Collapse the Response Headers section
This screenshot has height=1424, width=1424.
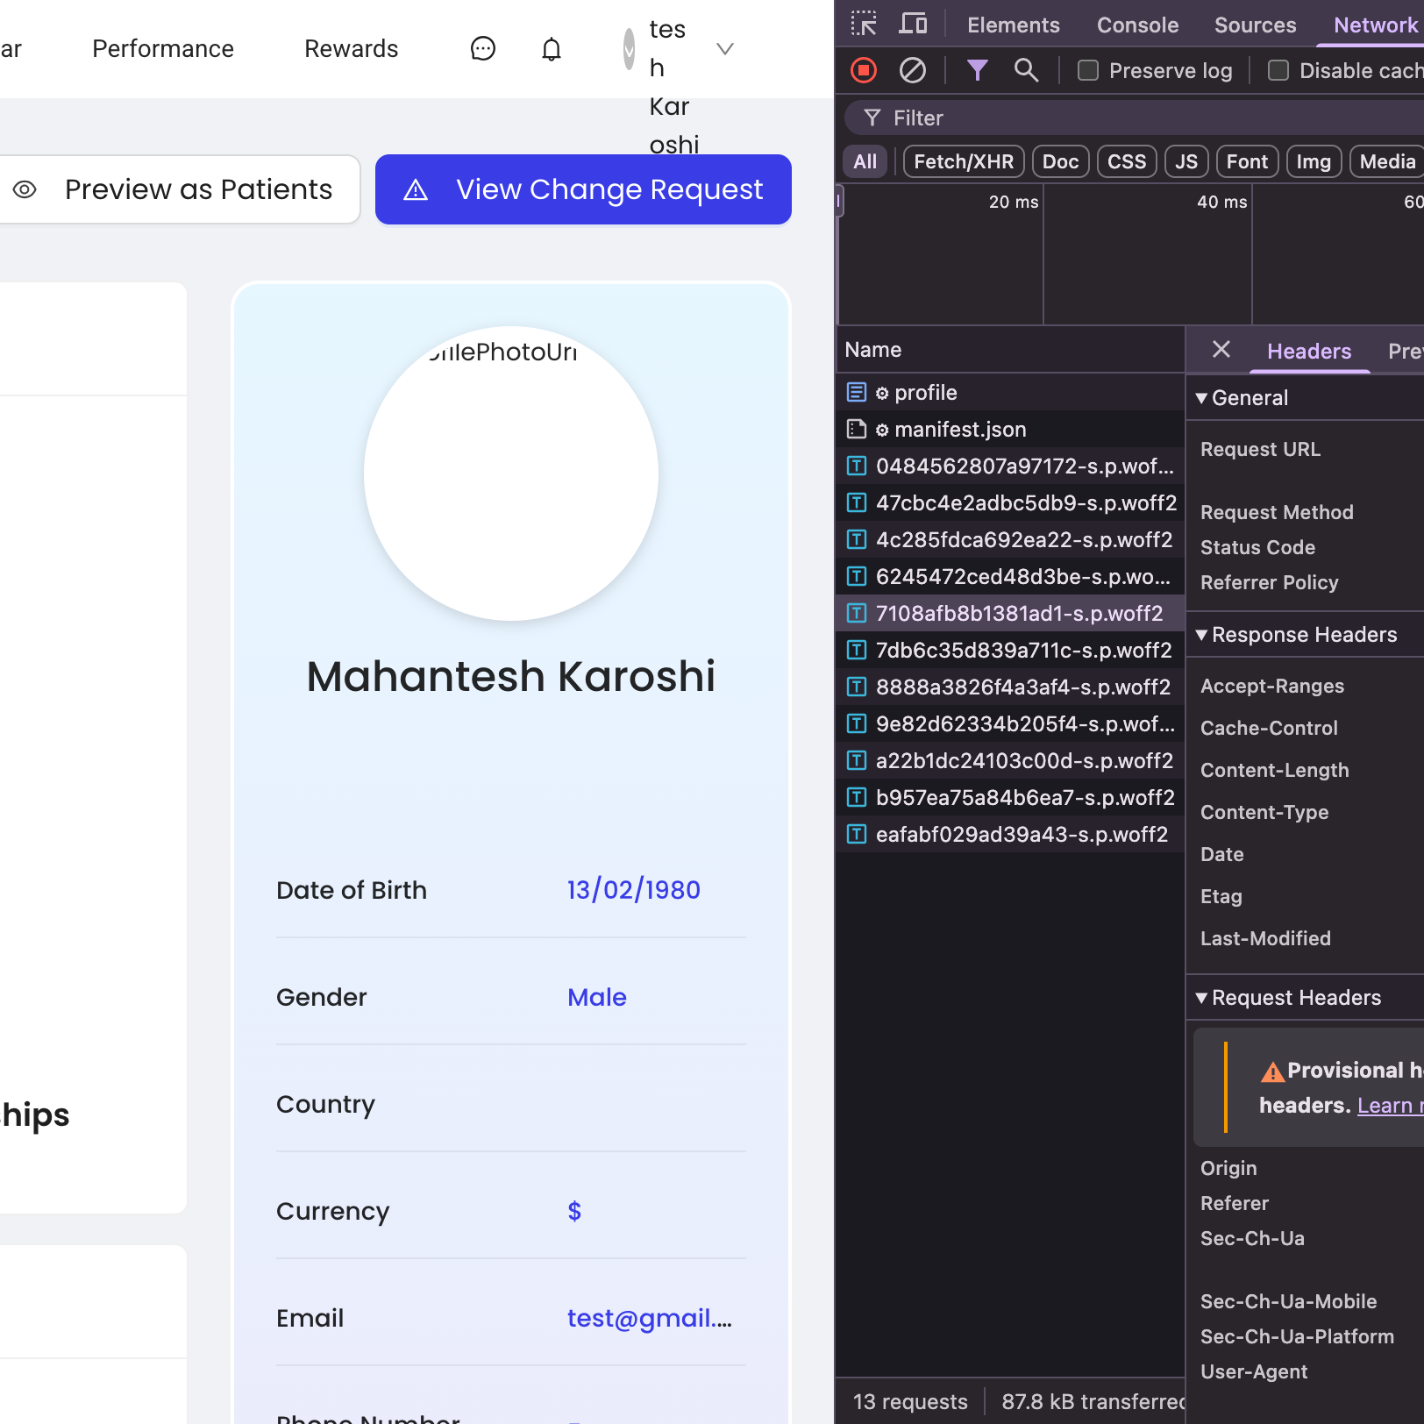[1202, 635]
